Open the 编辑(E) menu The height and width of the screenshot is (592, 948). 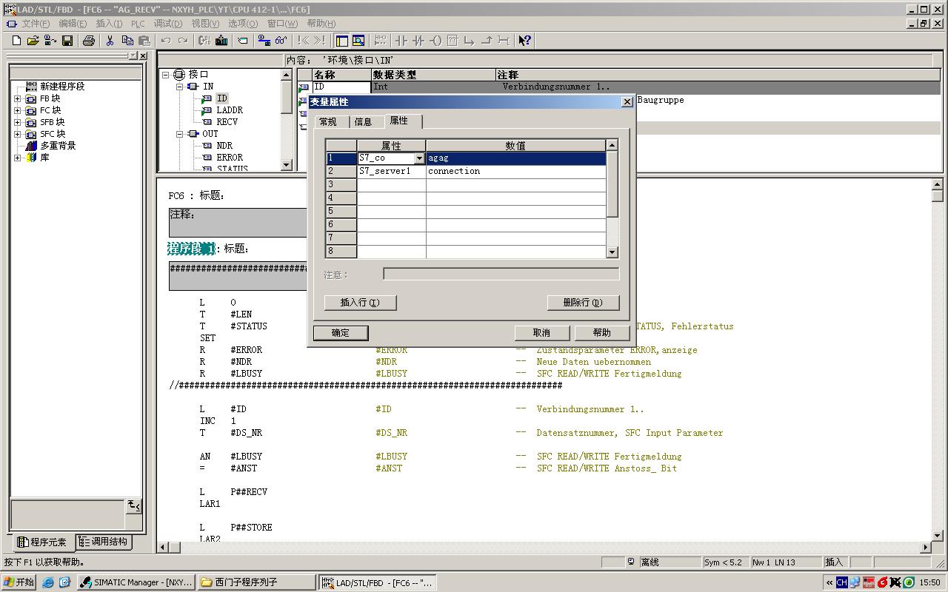click(73, 24)
